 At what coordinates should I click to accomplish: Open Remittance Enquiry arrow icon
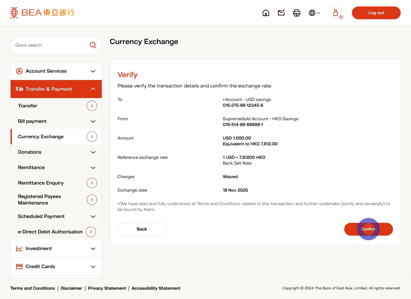92,183
